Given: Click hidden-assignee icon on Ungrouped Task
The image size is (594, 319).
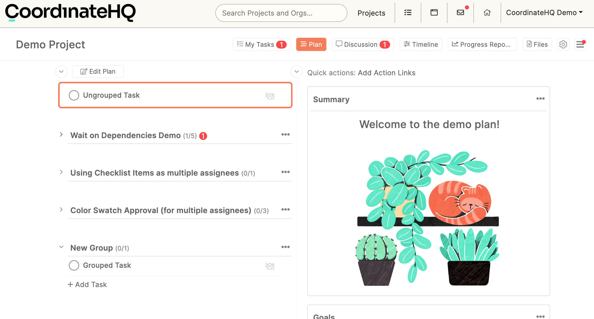Looking at the screenshot, I should (270, 96).
